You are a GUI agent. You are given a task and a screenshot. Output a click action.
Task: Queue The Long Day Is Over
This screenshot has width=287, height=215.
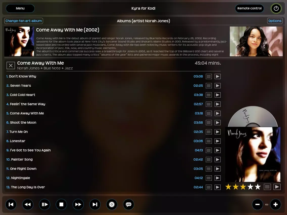point(209,187)
